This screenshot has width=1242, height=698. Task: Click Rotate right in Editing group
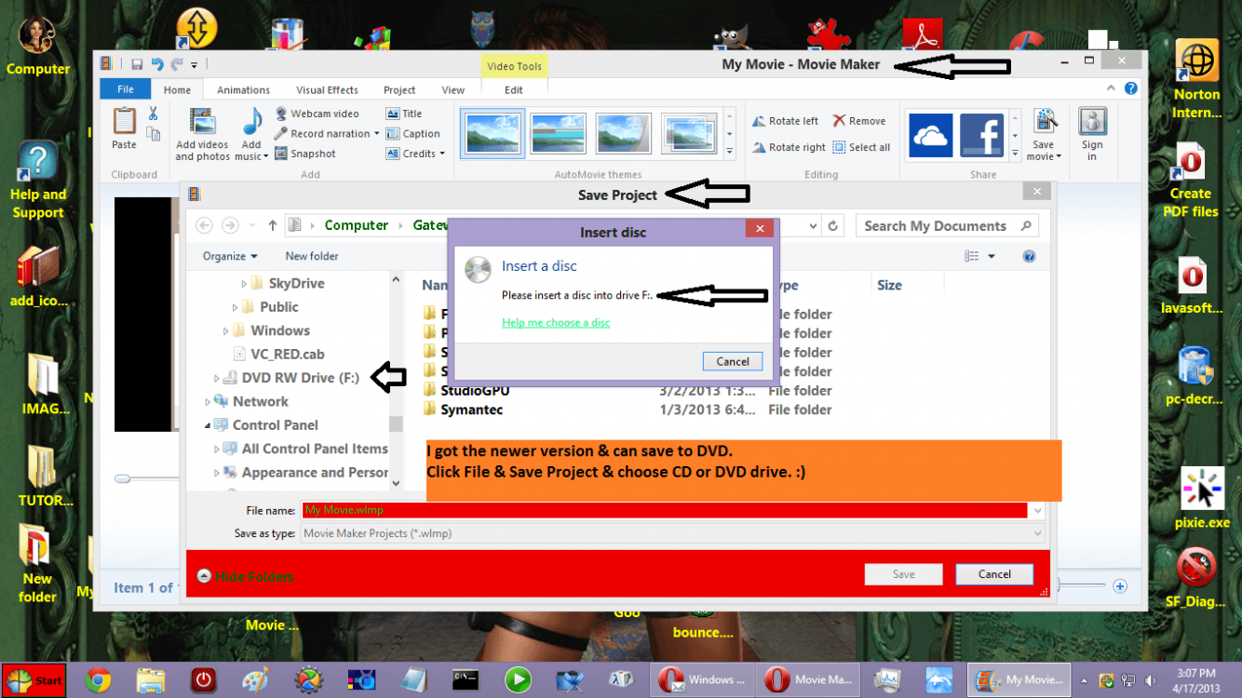pyautogui.click(x=789, y=147)
